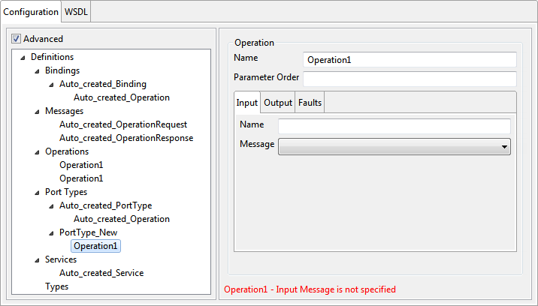Click the operation Name field containing Operation1
This screenshot has width=538, height=306.
(410, 59)
